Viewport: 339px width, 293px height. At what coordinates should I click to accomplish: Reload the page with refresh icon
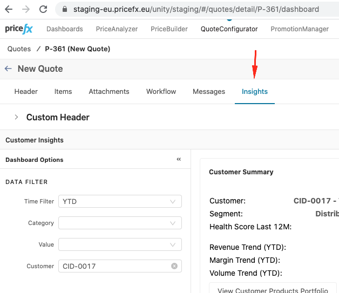click(44, 9)
